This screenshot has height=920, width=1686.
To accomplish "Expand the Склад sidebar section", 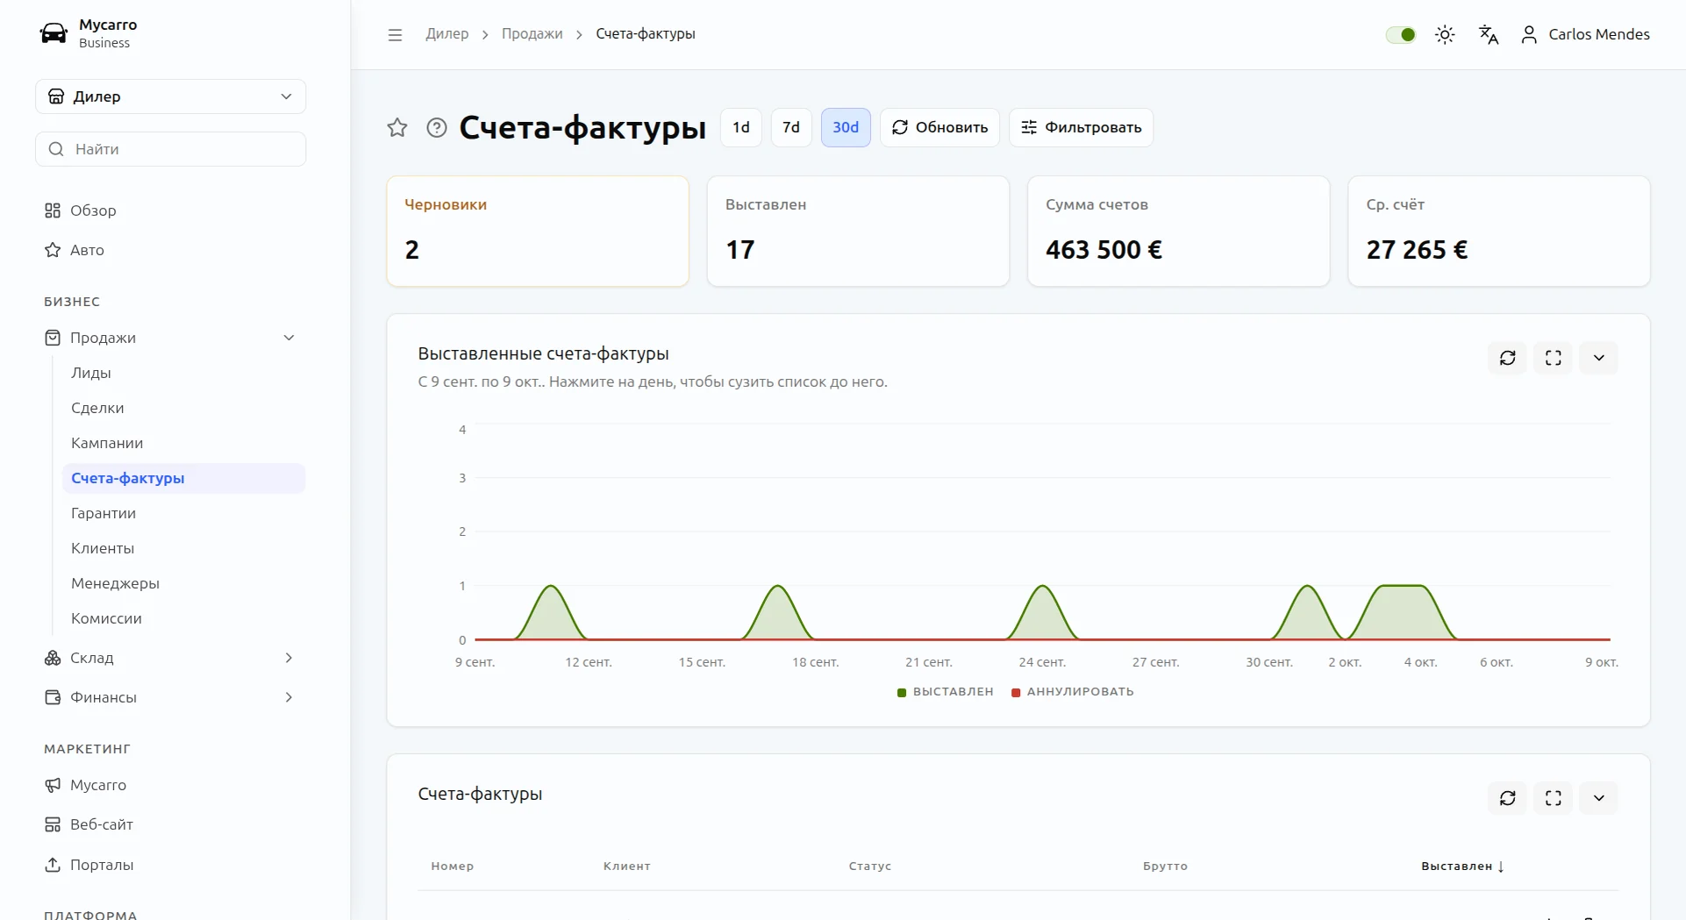I will [x=171, y=658].
